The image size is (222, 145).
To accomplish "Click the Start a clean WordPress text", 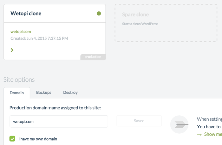I will (x=140, y=24).
